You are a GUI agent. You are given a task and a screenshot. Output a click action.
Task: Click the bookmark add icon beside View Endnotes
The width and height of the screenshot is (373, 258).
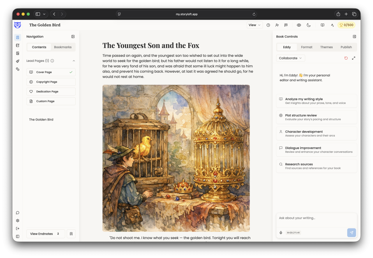pos(71,234)
